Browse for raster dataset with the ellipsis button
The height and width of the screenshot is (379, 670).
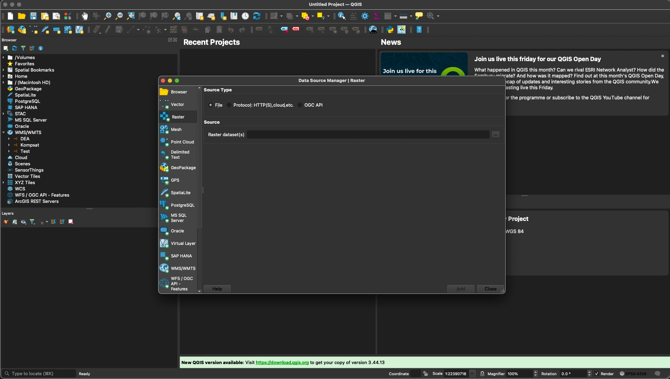coord(496,135)
